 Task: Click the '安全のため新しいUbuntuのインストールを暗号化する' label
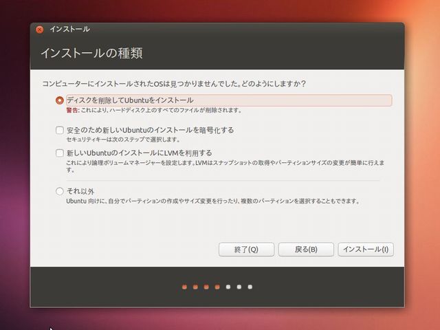[150, 130]
